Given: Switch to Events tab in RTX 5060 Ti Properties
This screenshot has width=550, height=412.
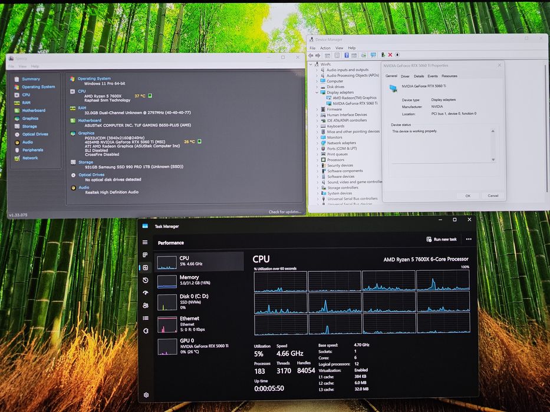Looking at the screenshot, I should click(433, 76).
